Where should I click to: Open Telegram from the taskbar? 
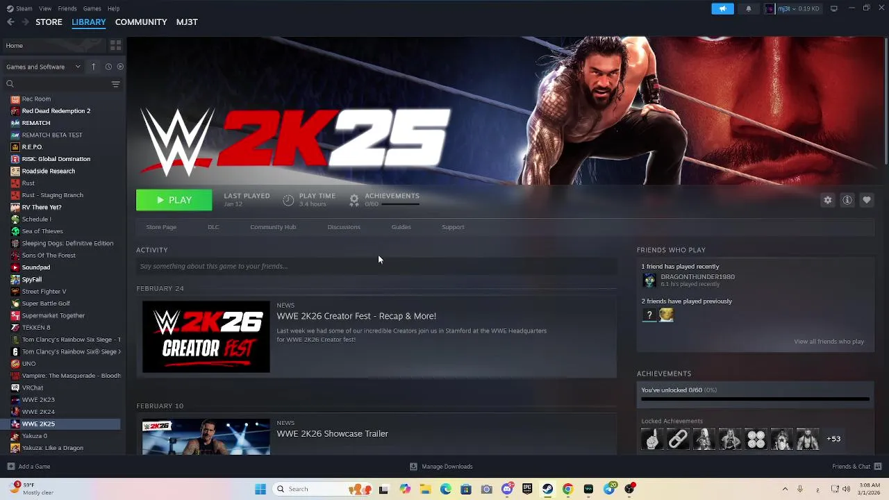(609, 489)
